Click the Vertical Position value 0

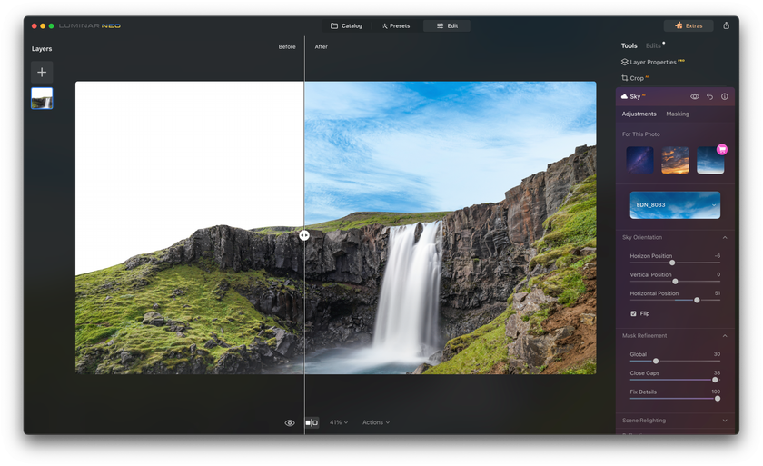tap(718, 275)
